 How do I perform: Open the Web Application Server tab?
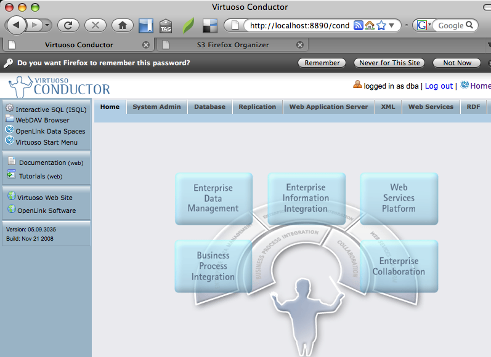[x=328, y=106]
